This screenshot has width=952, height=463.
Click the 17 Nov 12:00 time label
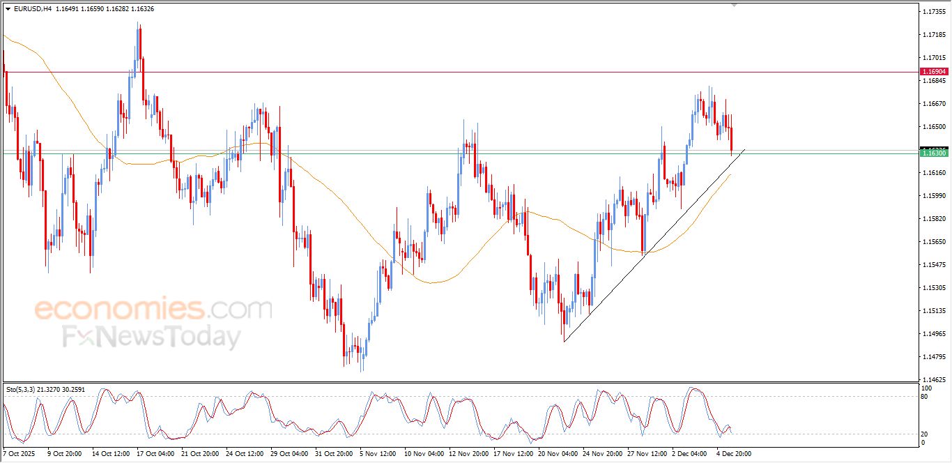tap(512, 454)
